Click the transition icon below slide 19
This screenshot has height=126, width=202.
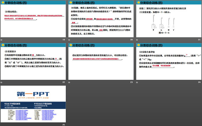pos(2,40)
